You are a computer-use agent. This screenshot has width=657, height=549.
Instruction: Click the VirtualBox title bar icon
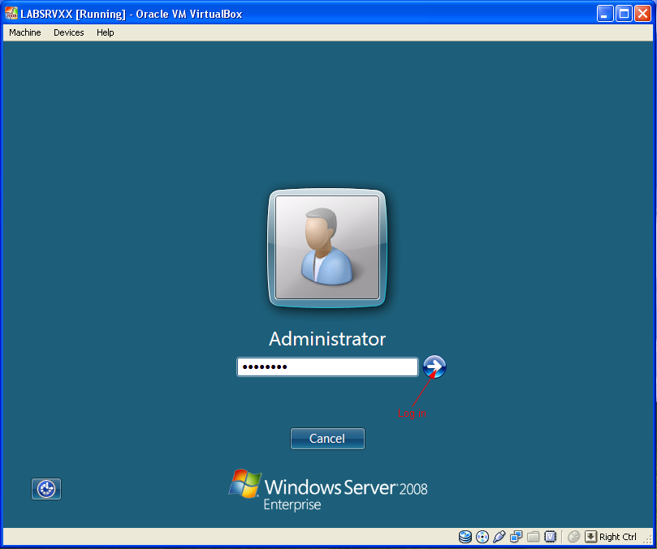click(11, 14)
